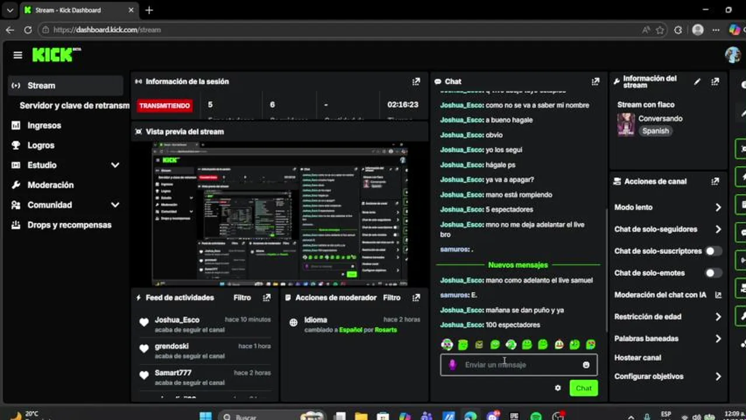Click the read aloud icon in address bar
This screenshot has width=746, height=420.
[x=646, y=30]
